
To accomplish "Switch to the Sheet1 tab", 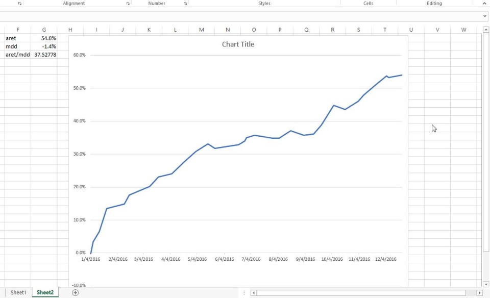I will (18, 292).
